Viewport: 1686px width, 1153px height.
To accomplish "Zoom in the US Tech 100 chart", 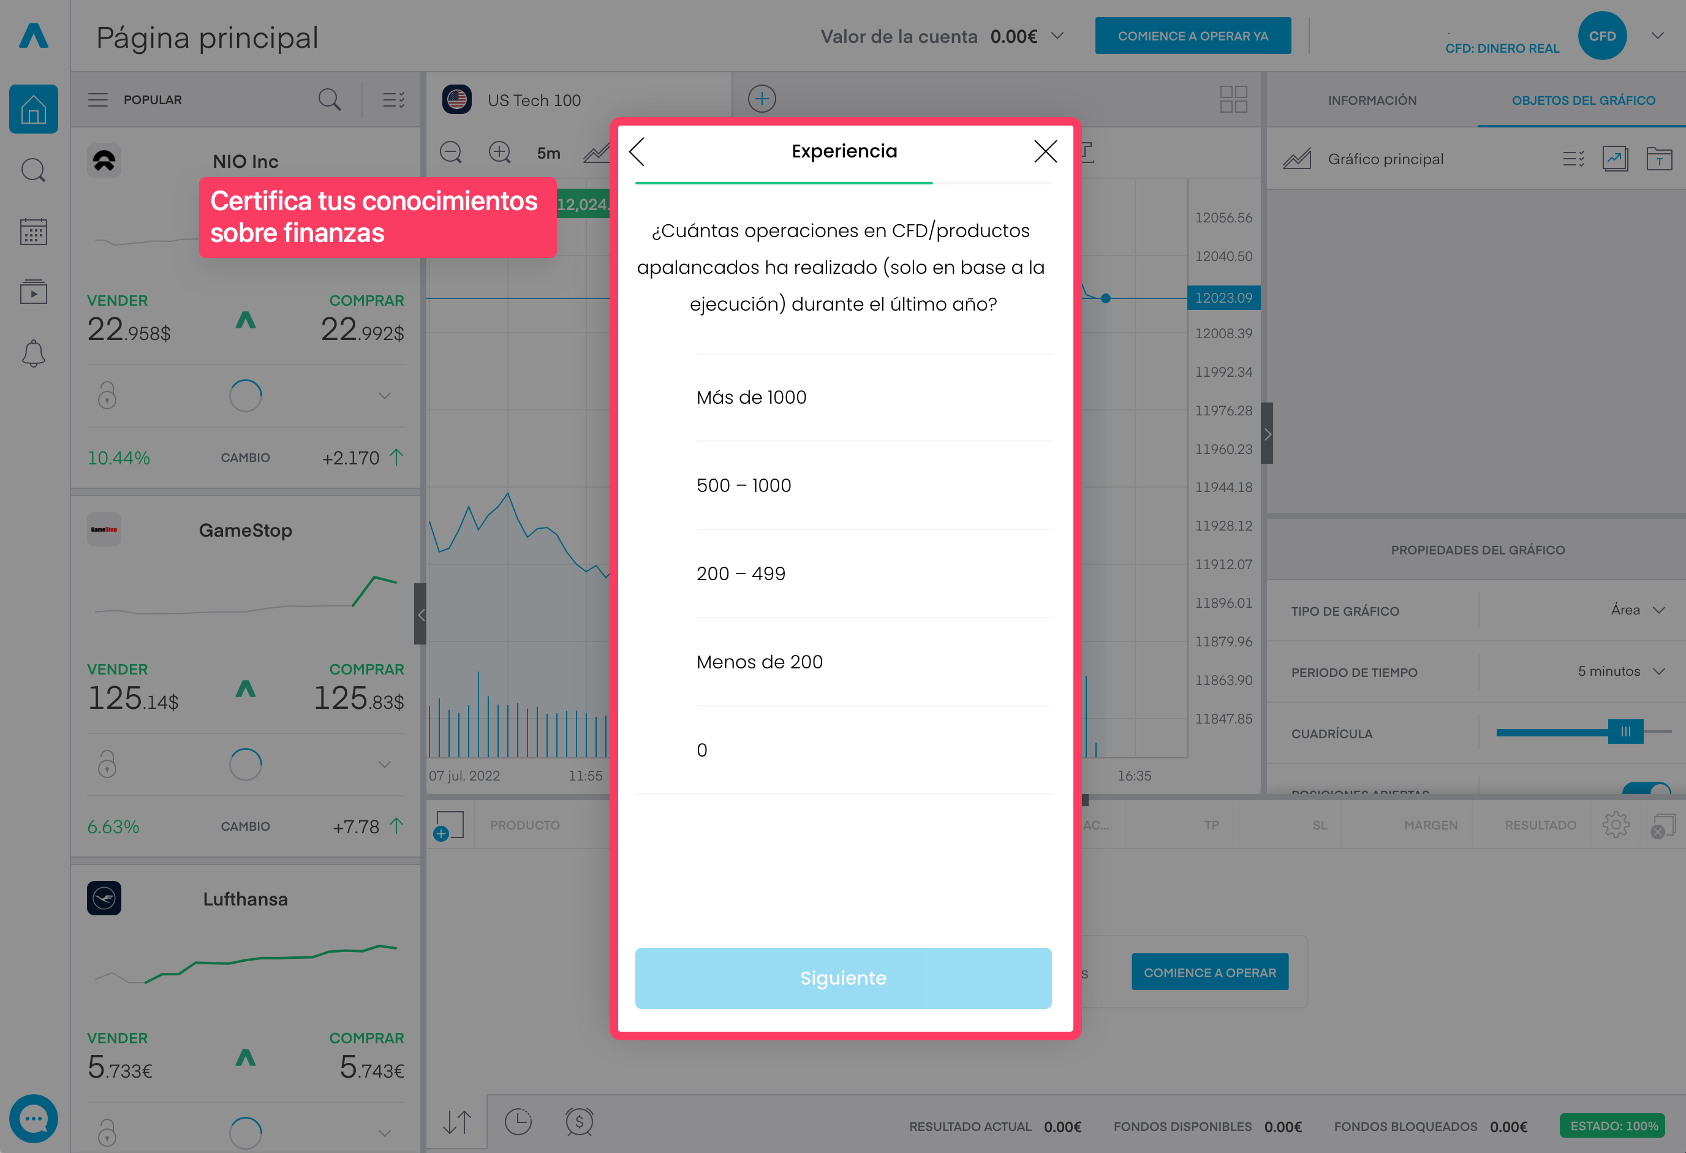I will click(500, 153).
